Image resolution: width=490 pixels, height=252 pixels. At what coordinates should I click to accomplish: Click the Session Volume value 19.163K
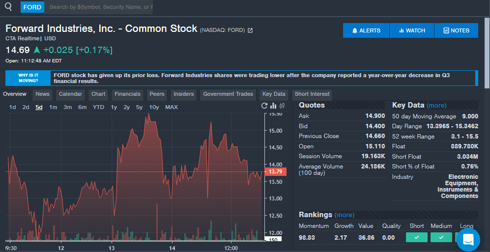click(374, 156)
